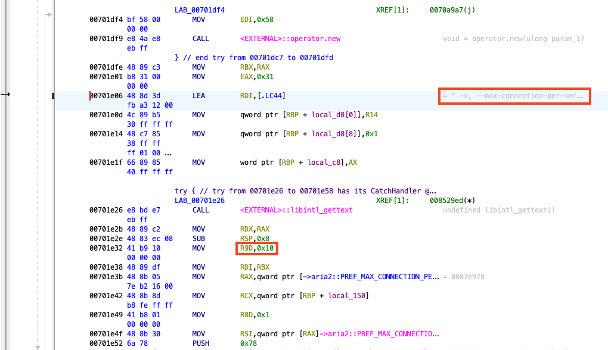Click the down arrow at the navigation margin bottom

pos(38,346)
